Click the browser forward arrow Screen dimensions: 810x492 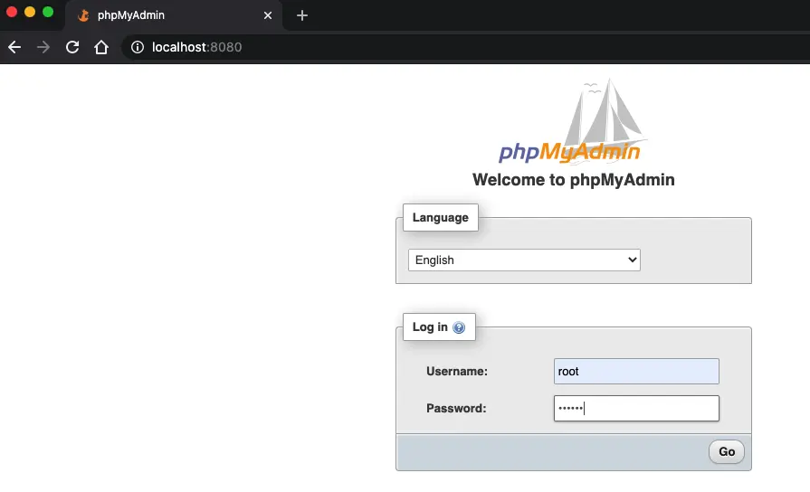[43, 47]
